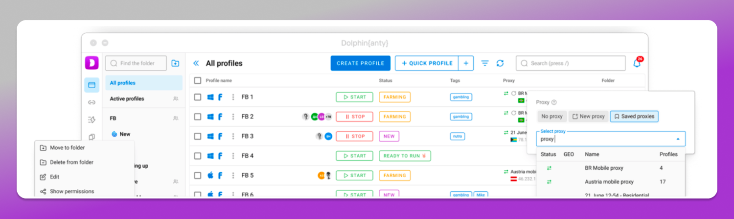
Task: Click the Dolphin logo icon
Action: click(x=92, y=63)
